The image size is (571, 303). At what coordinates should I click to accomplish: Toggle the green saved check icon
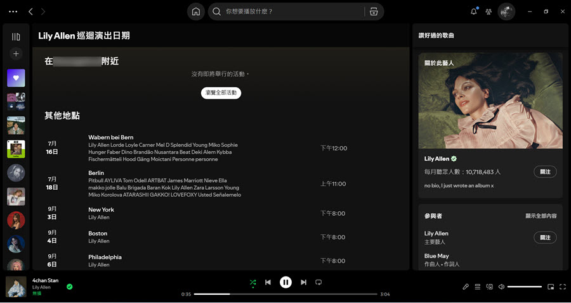[x=70, y=287]
